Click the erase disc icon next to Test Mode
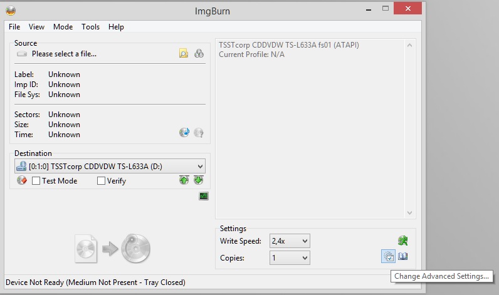Image resolution: width=499 pixels, height=295 pixels. point(22,180)
